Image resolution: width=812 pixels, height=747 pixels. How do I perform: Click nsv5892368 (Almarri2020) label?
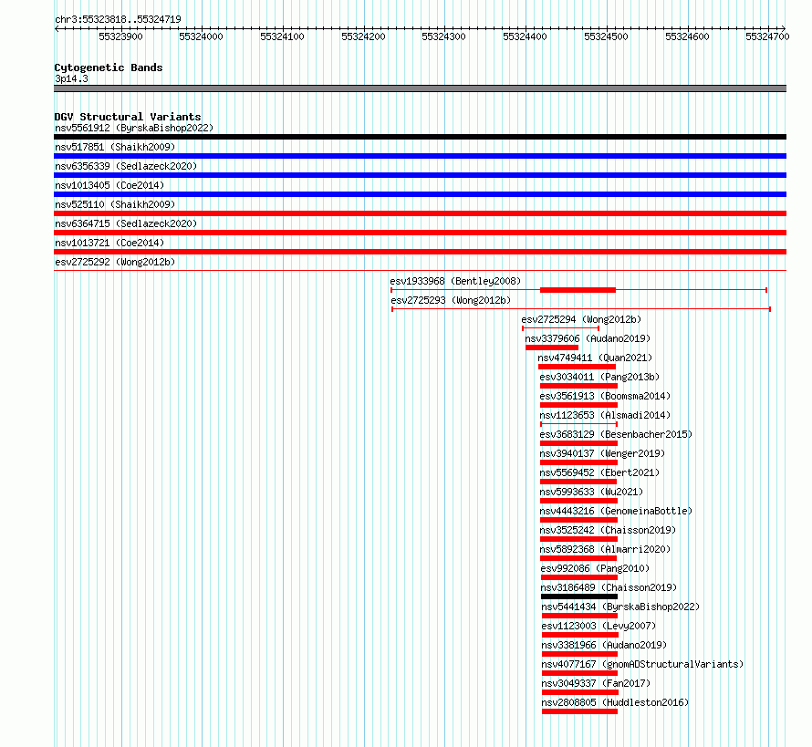(x=605, y=549)
